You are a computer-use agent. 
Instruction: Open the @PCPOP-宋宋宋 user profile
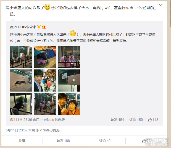[x=23, y=27]
